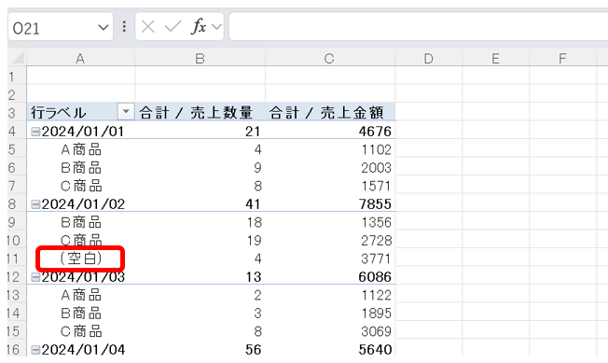Click the 2024/01/02 date label
Viewport: 608px width, 363px height.
point(83,204)
